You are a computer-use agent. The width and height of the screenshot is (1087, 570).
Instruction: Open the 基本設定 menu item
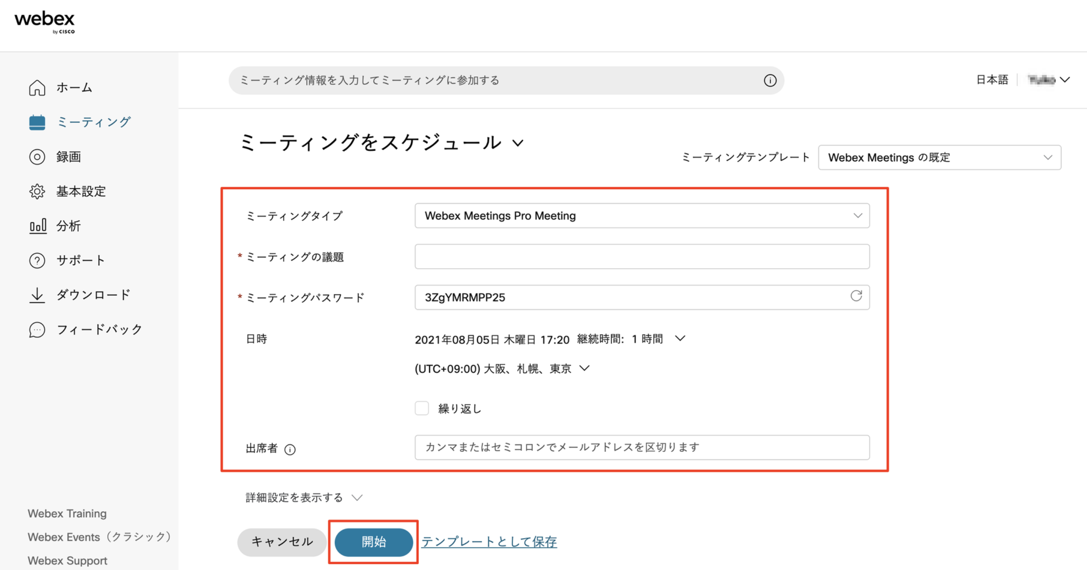tap(81, 191)
